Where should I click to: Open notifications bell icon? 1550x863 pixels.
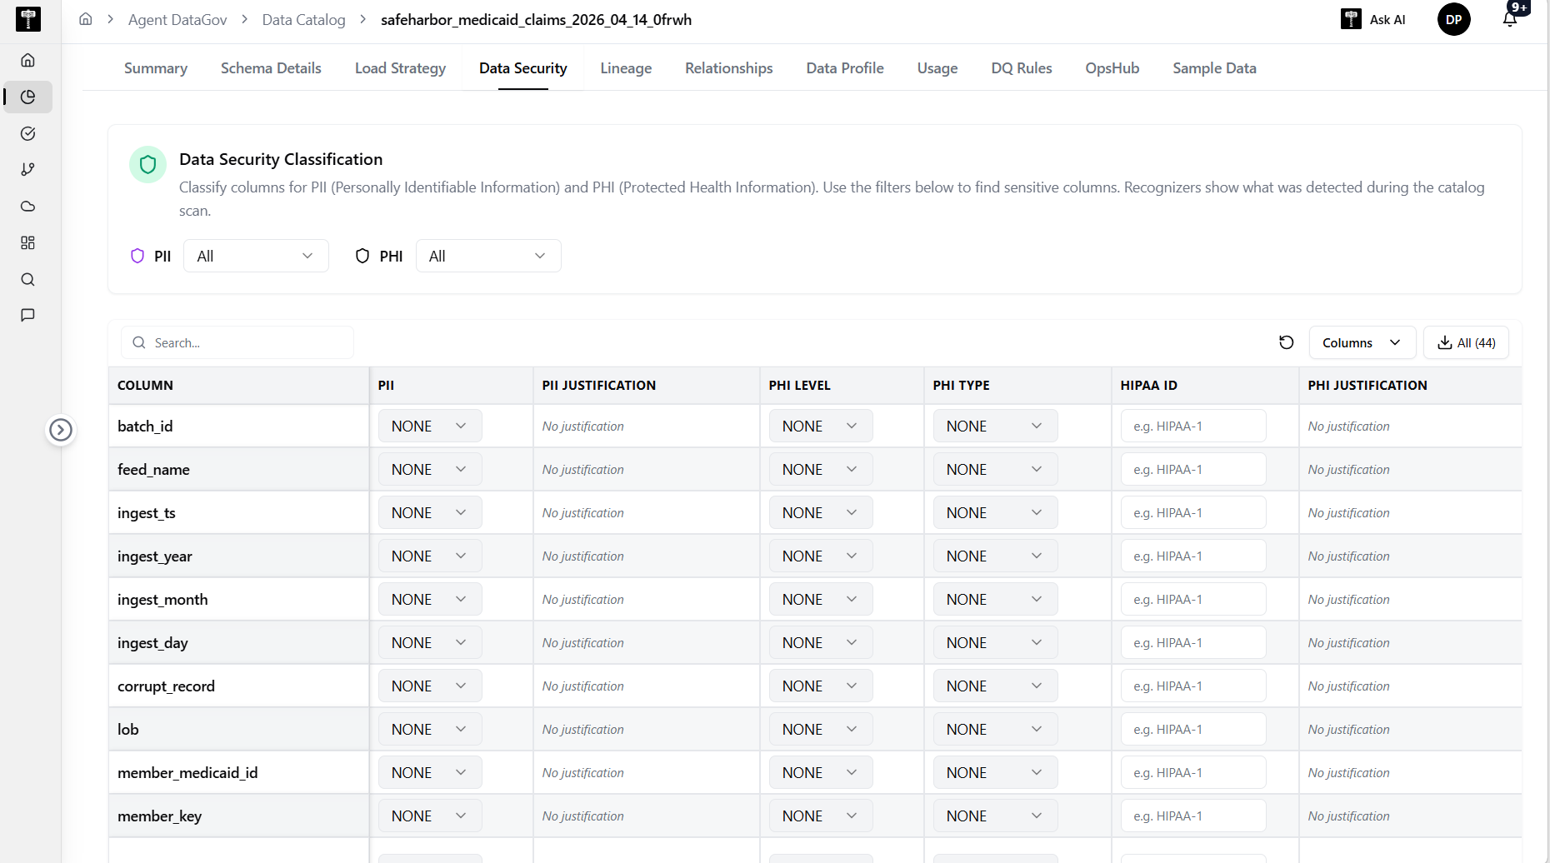pos(1510,19)
